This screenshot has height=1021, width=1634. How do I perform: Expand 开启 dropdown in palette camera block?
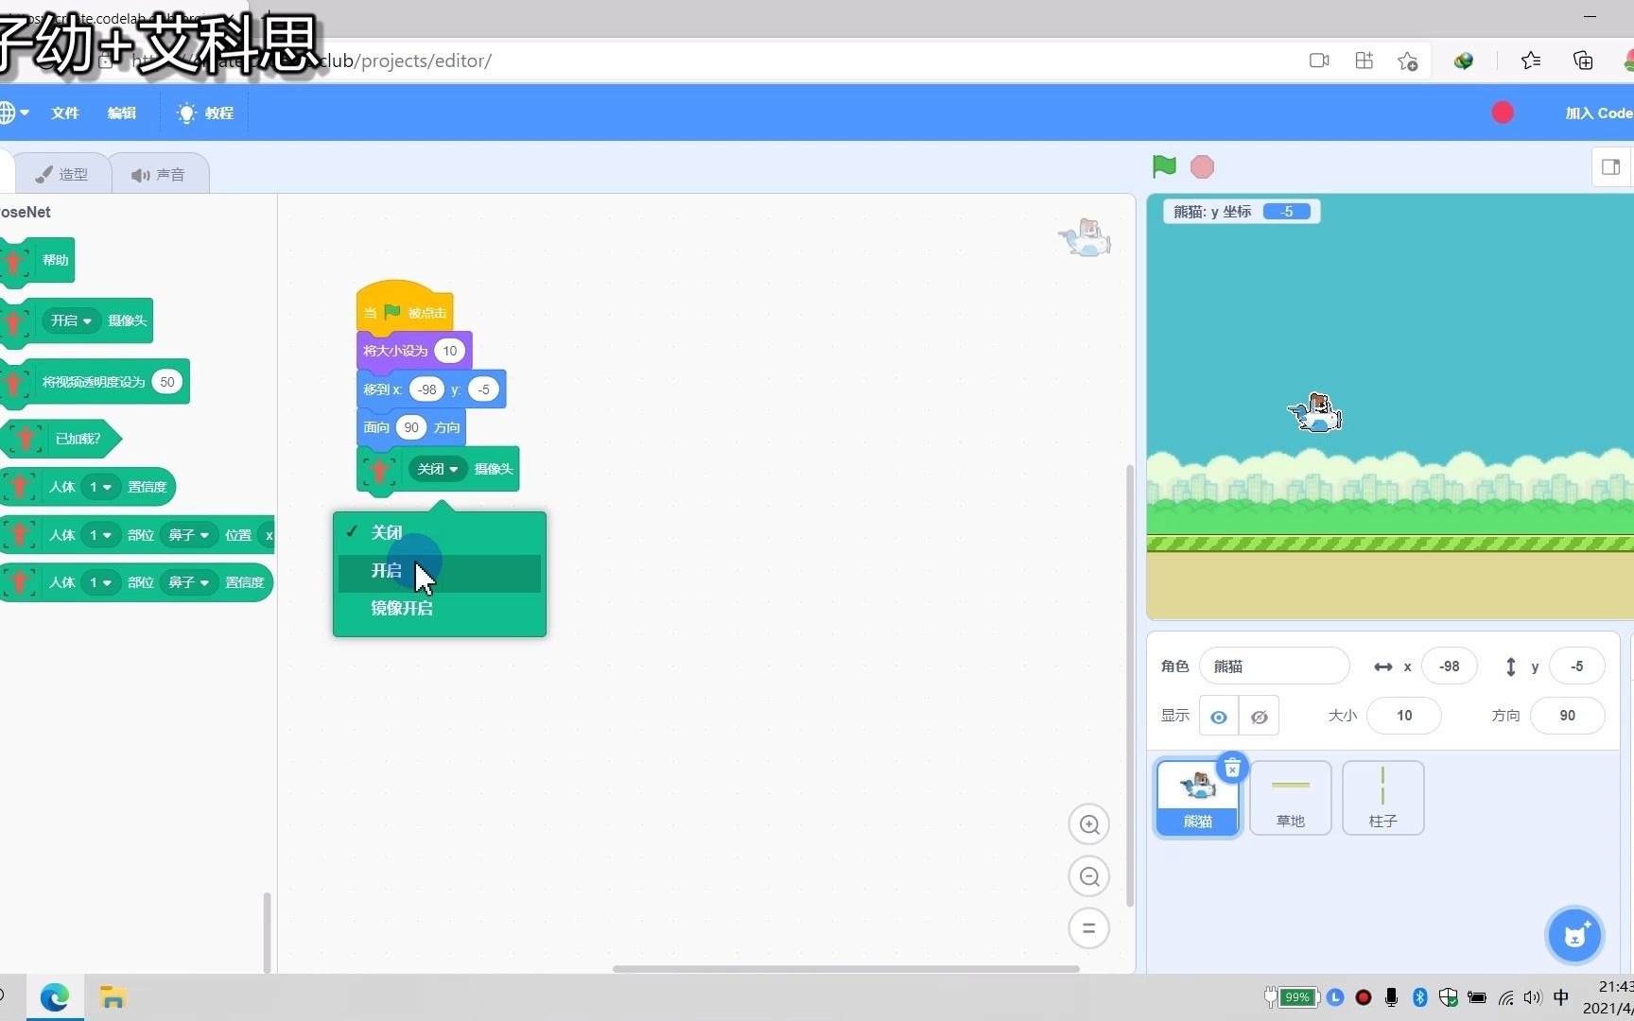tap(72, 320)
